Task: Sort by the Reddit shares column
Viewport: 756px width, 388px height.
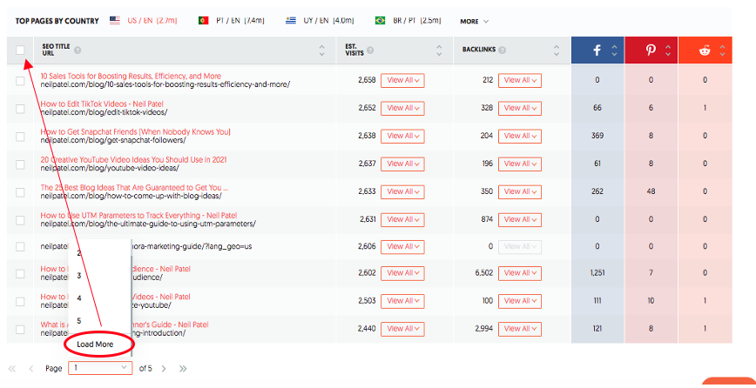Action: [x=722, y=50]
